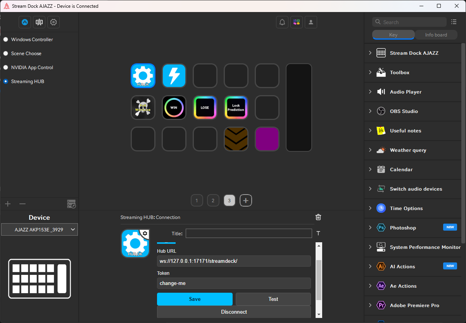Click the Stream Dock AJAZZ keypad icon
The width and height of the screenshot is (466, 323).
coord(381,53)
